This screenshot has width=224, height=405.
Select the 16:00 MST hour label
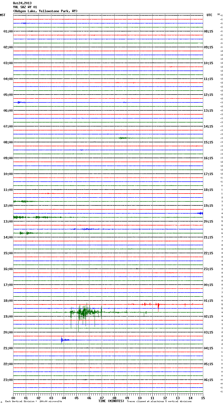pyautogui.click(x=8, y=269)
